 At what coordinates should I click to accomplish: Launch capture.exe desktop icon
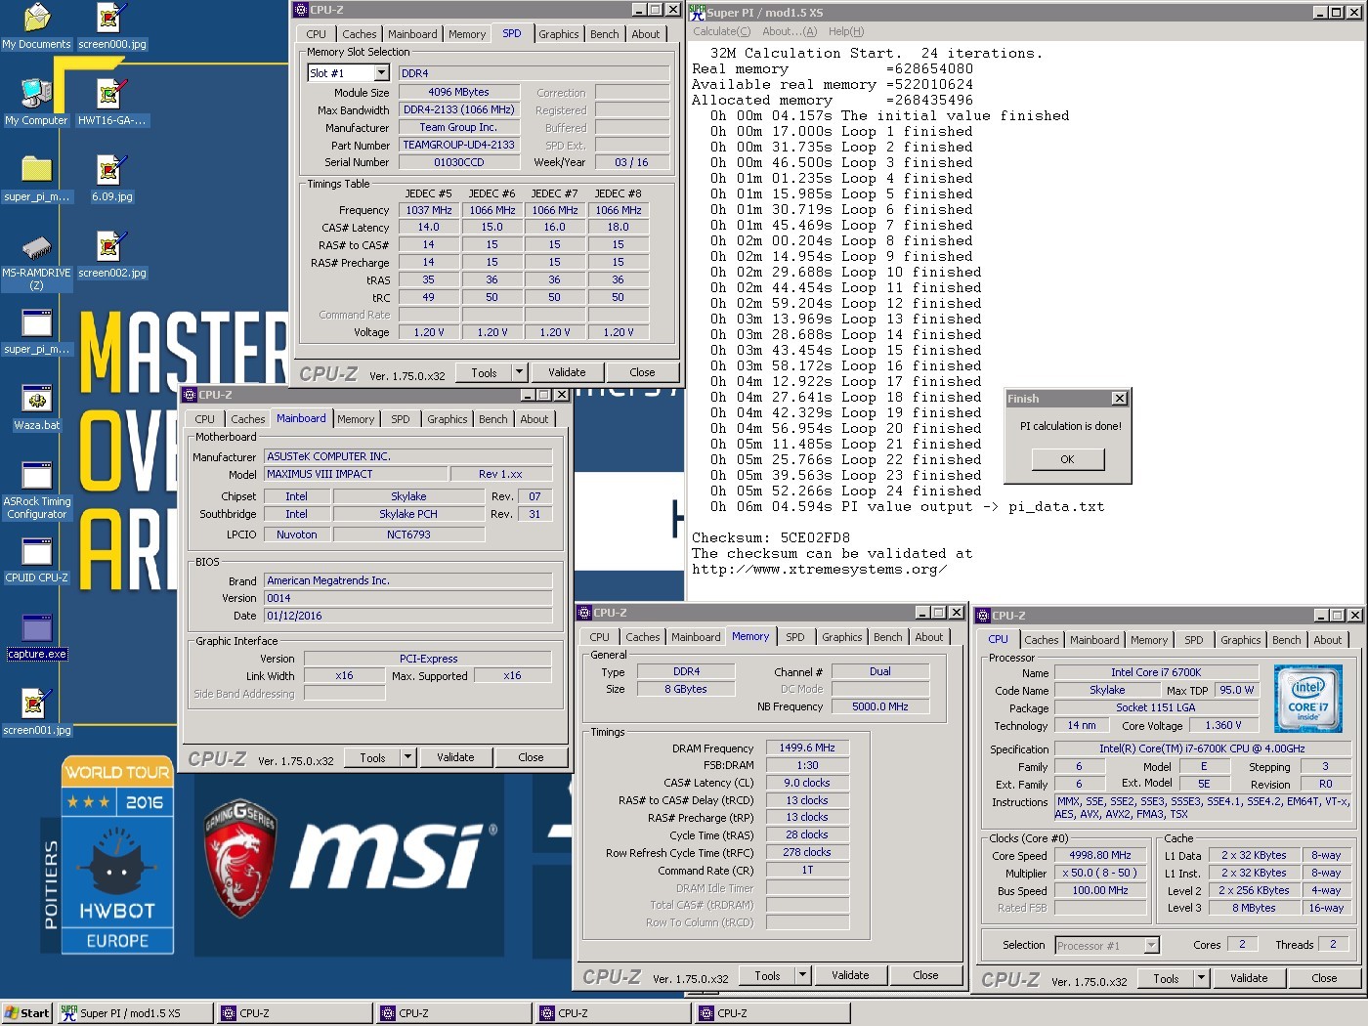tap(36, 627)
